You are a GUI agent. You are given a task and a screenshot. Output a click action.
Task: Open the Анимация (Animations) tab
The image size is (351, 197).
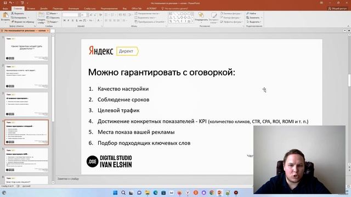coord(73,9)
